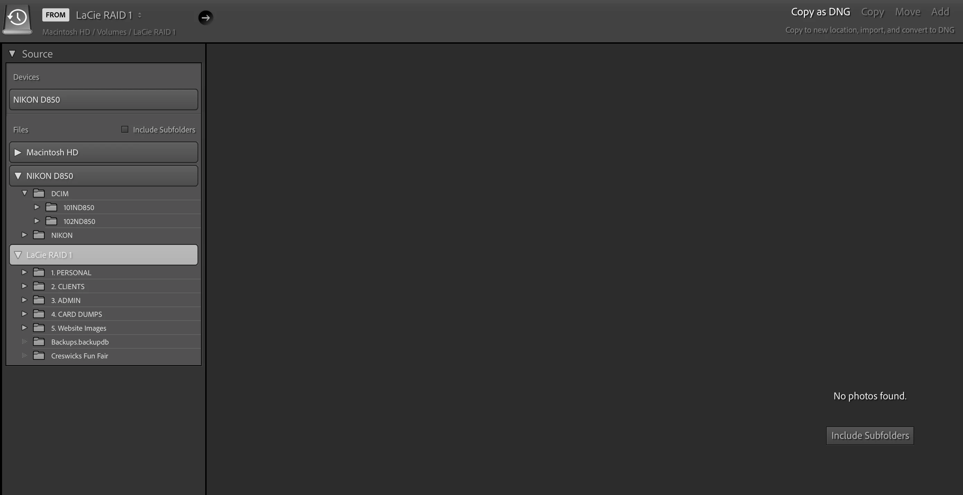Select the Copy as DNG import mode
This screenshot has height=495, width=963.
tap(820, 12)
